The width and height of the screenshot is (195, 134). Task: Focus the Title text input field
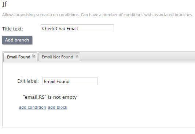77,28
